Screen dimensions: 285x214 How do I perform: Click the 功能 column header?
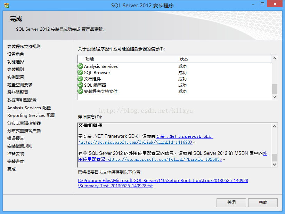pos(130,59)
